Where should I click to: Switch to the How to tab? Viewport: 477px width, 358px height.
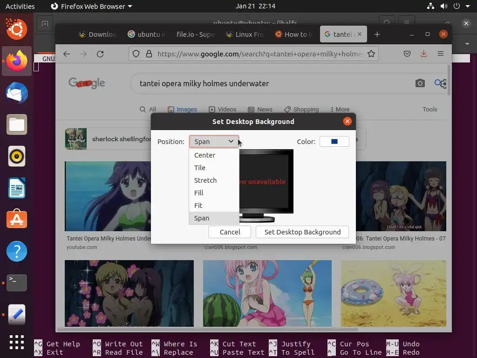[x=294, y=34]
